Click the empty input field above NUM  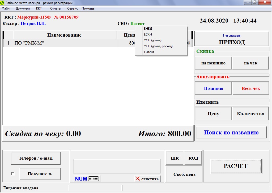[x=117, y=166]
